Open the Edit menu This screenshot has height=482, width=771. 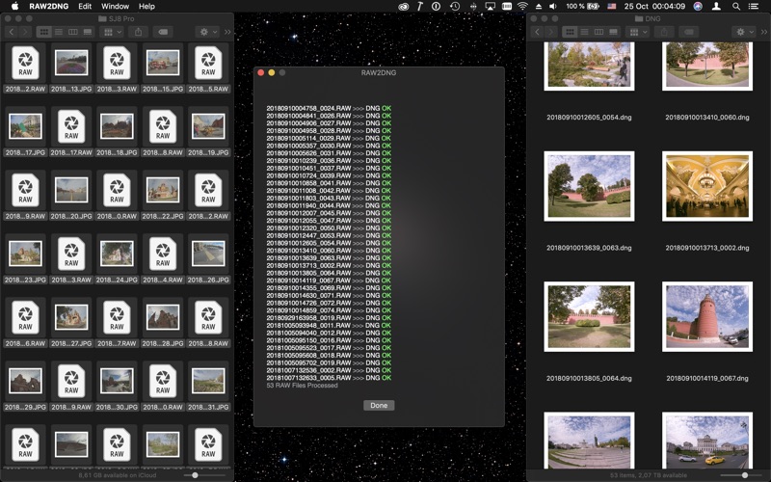click(85, 7)
